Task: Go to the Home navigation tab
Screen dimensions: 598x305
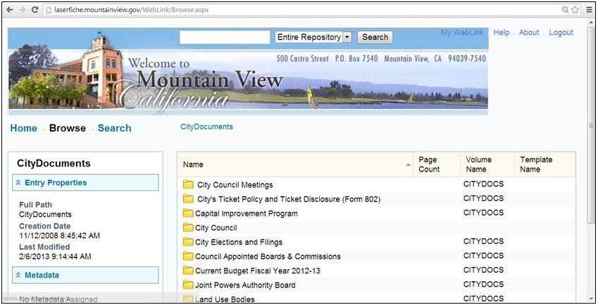Action: click(23, 128)
